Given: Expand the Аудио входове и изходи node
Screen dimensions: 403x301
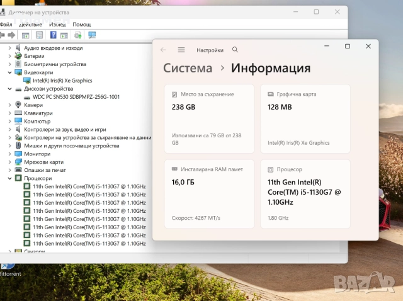Looking at the screenshot, I should [x=9, y=48].
